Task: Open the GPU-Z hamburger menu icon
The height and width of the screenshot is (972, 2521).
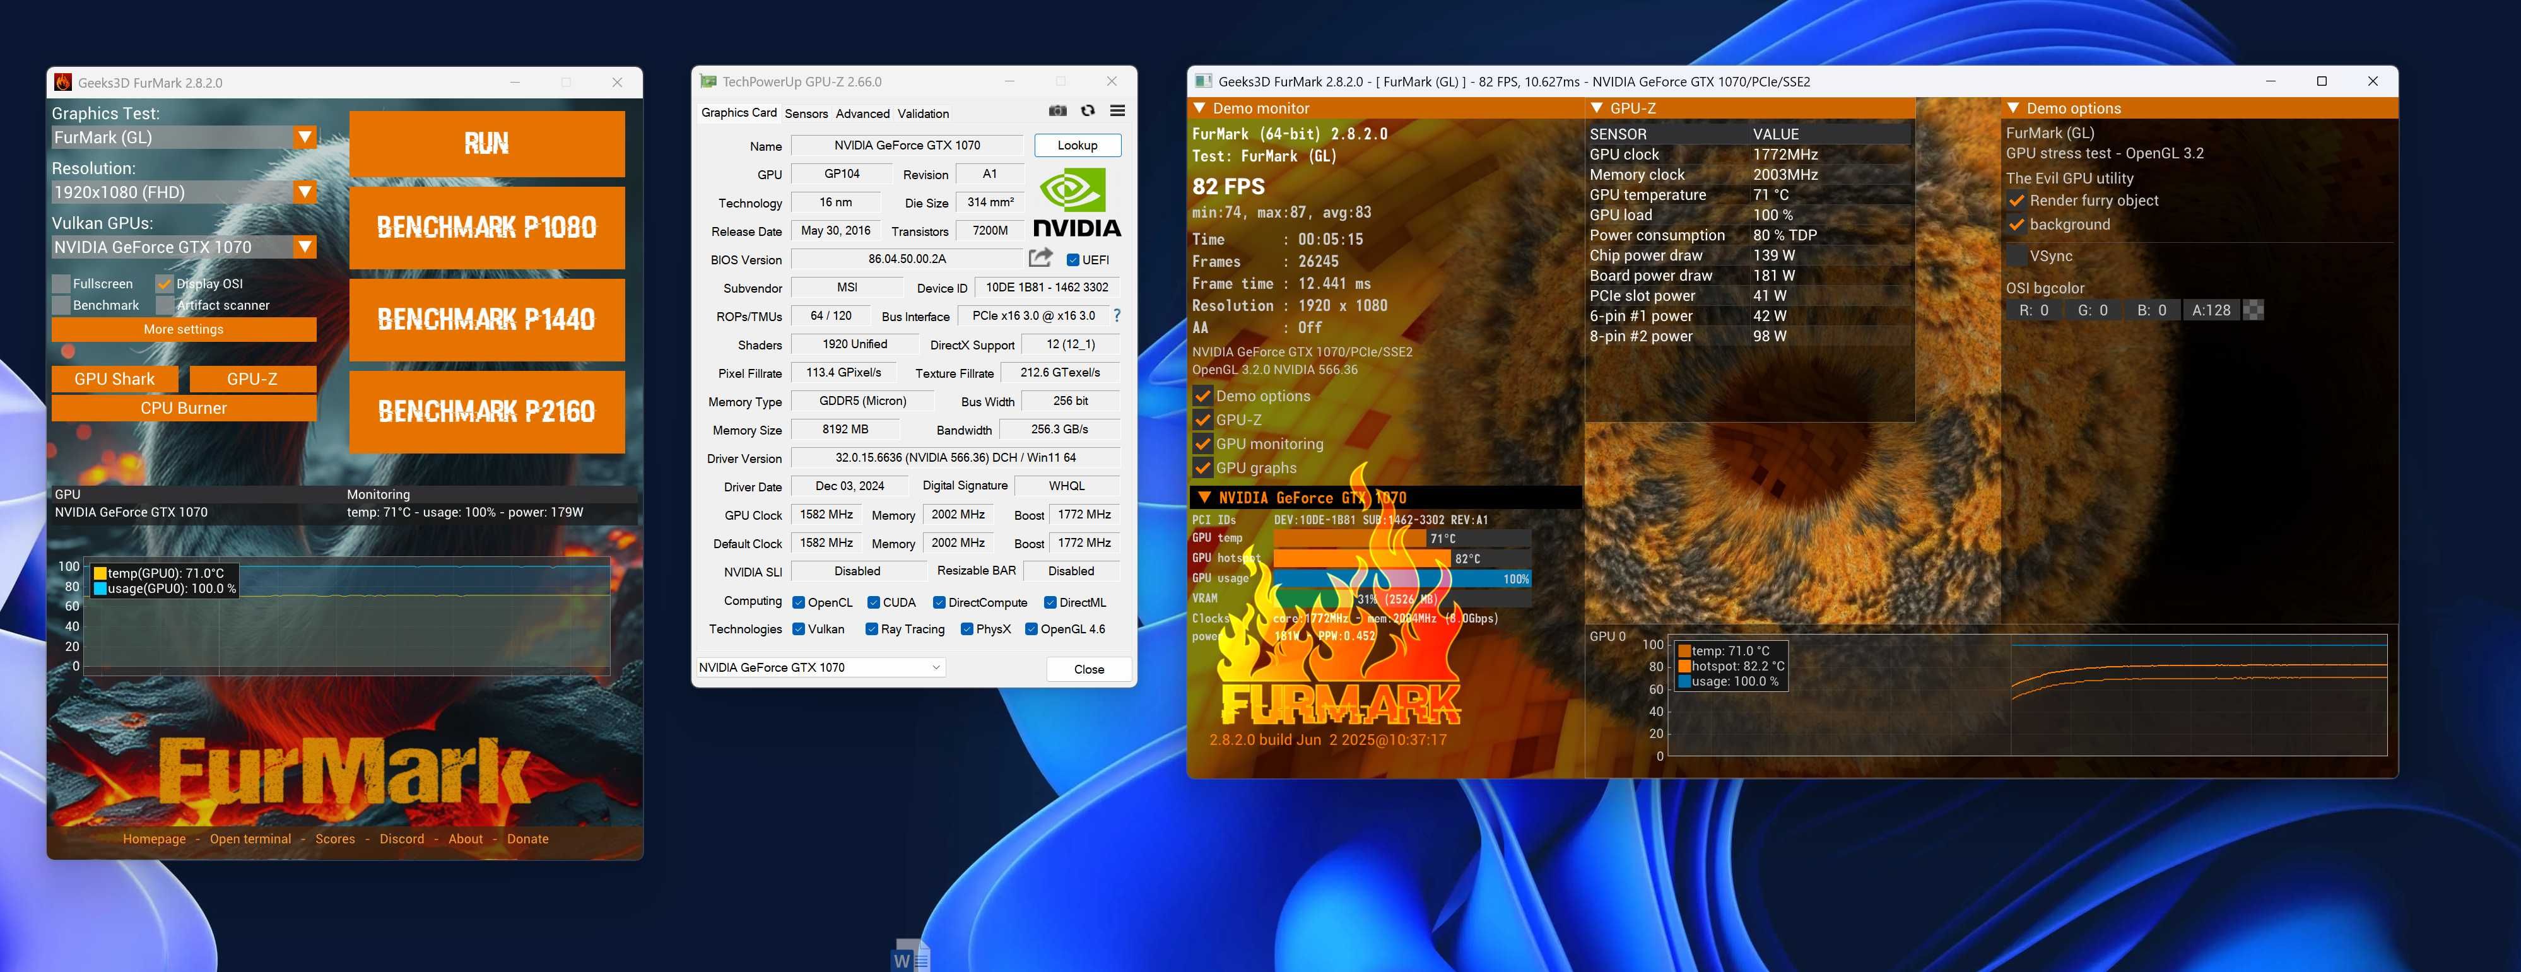Action: click(x=1117, y=112)
